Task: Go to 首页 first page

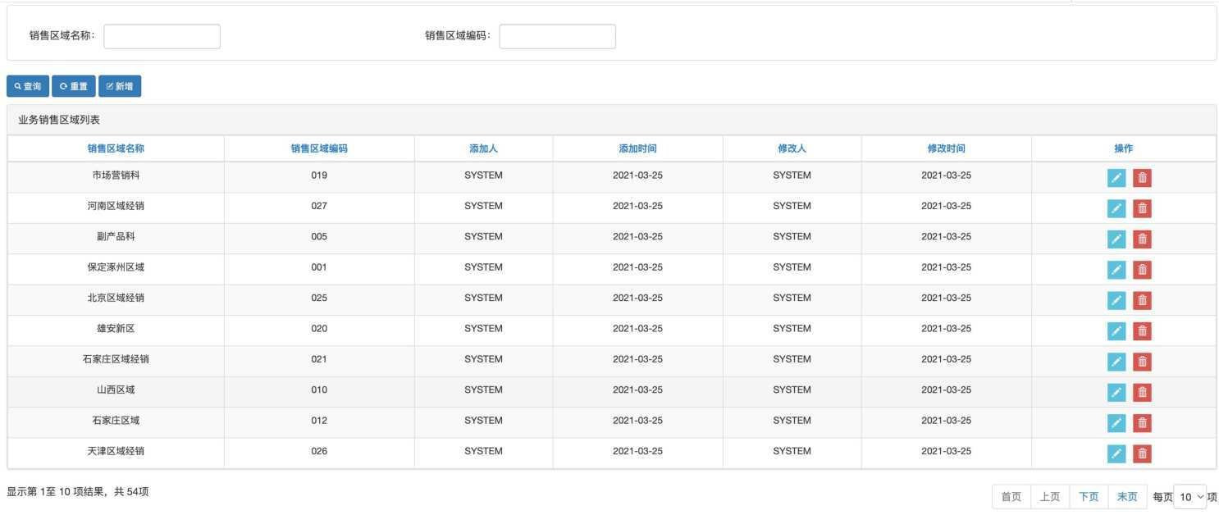Action: [x=1011, y=497]
